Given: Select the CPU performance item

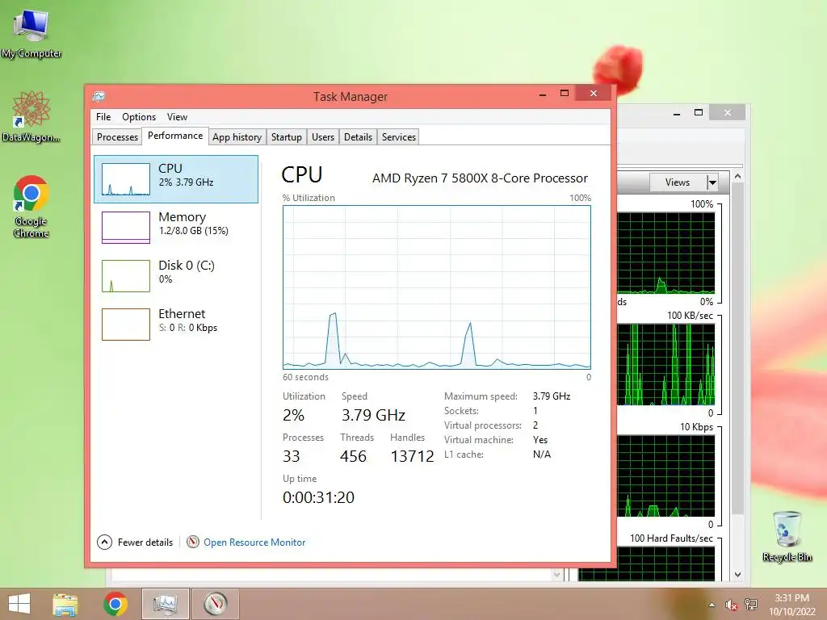Looking at the screenshot, I should click(x=176, y=179).
